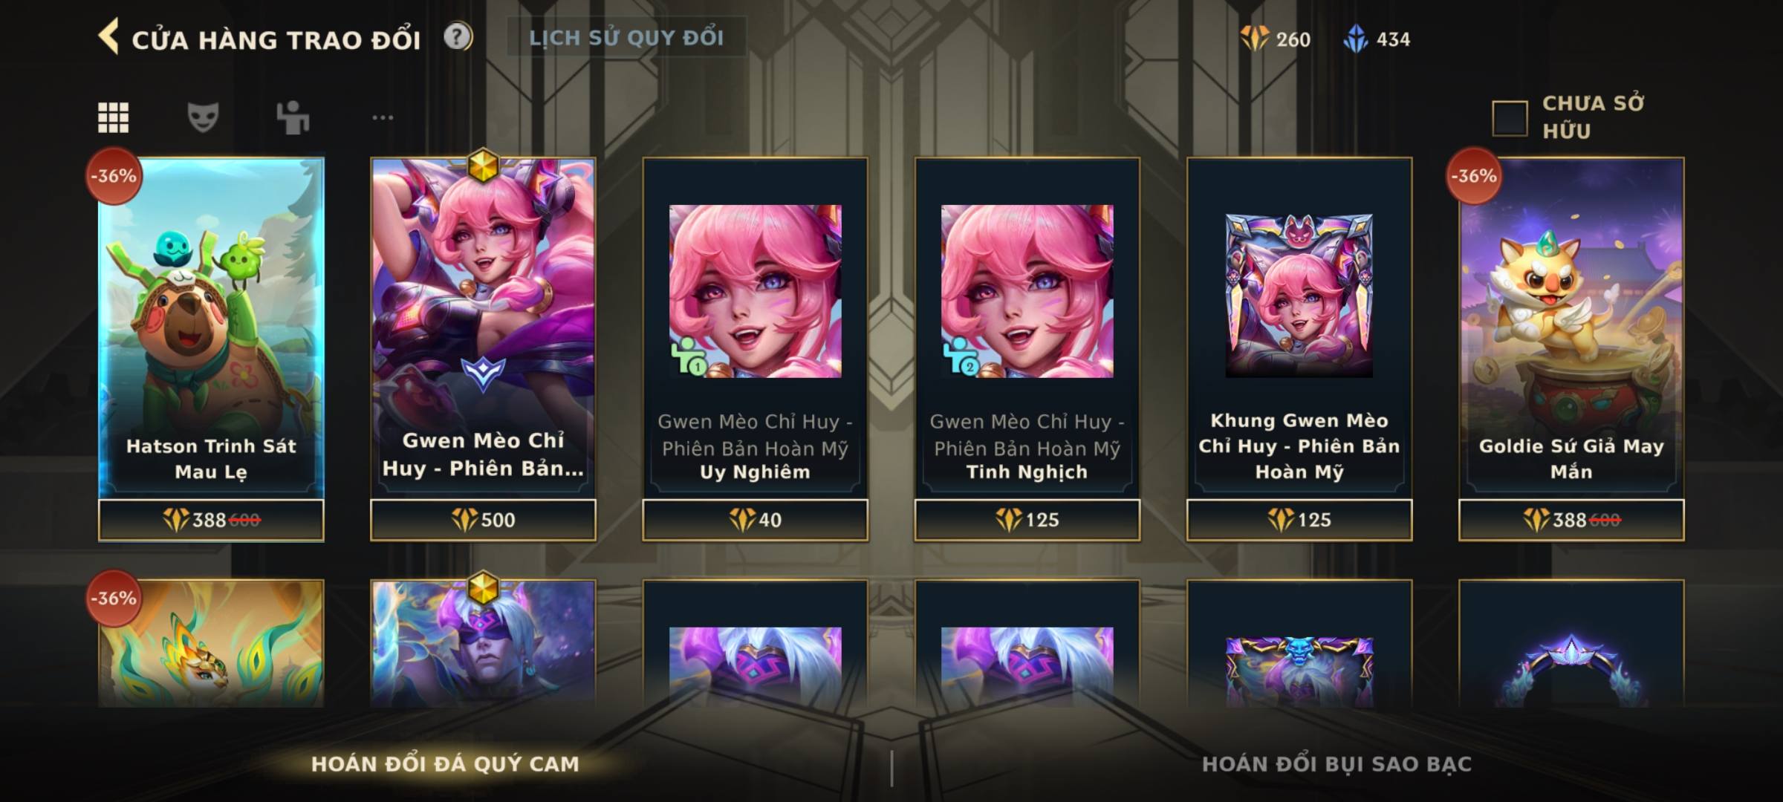Switch to Hoán Đổi Đá Quý Cam tab
The width and height of the screenshot is (1783, 802).
click(445, 764)
